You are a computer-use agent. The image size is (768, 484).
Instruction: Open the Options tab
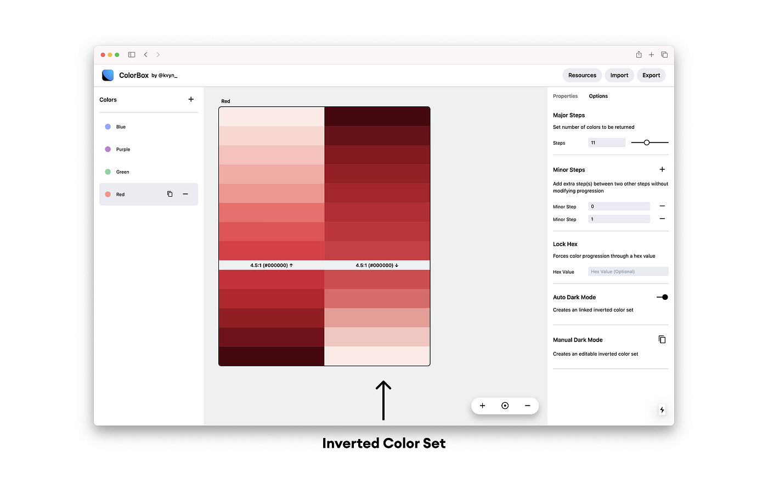598,96
